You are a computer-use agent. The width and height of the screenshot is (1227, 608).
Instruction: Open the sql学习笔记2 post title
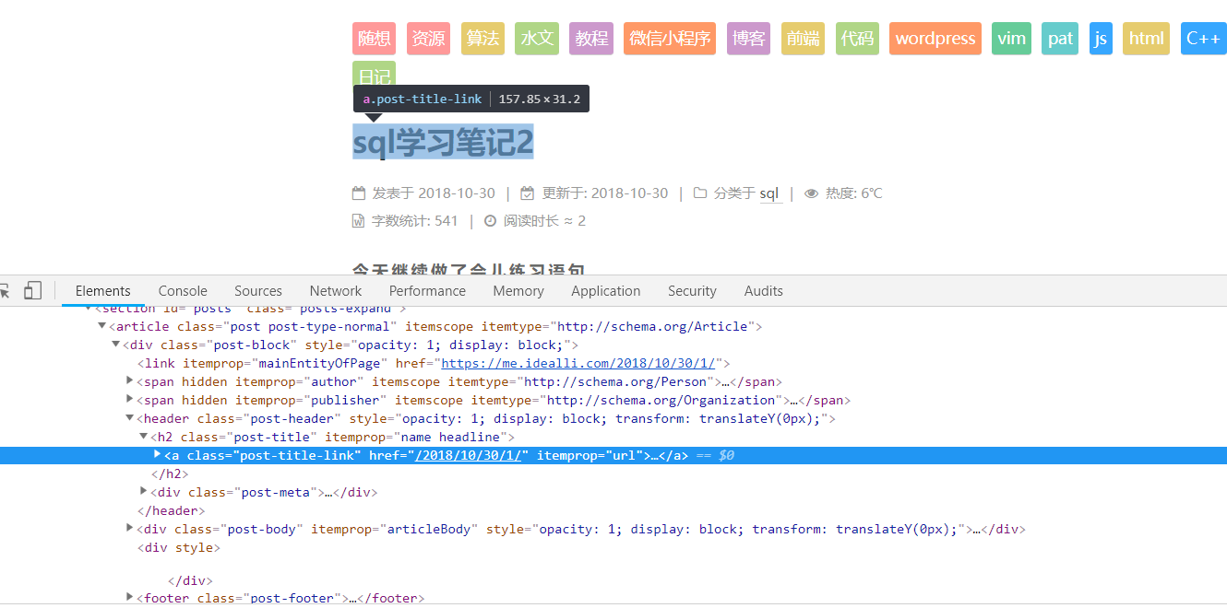click(444, 143)
